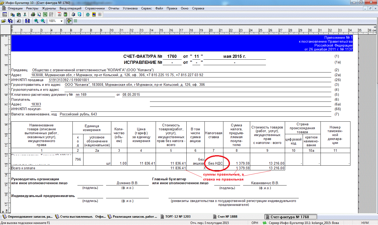Click the invoice number 1760 field
The image size is (378, 225).
[172, 57]
